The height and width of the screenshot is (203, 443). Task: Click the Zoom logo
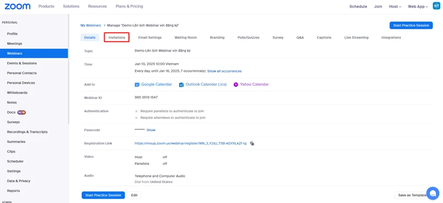18,6
